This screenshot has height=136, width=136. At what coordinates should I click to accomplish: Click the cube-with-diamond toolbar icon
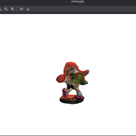click(x=13, y=9)
